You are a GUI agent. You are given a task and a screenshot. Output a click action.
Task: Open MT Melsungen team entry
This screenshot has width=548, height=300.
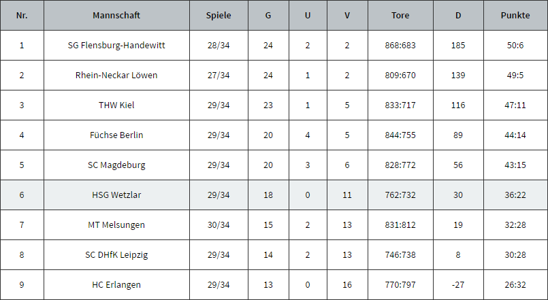click(116, 225)
